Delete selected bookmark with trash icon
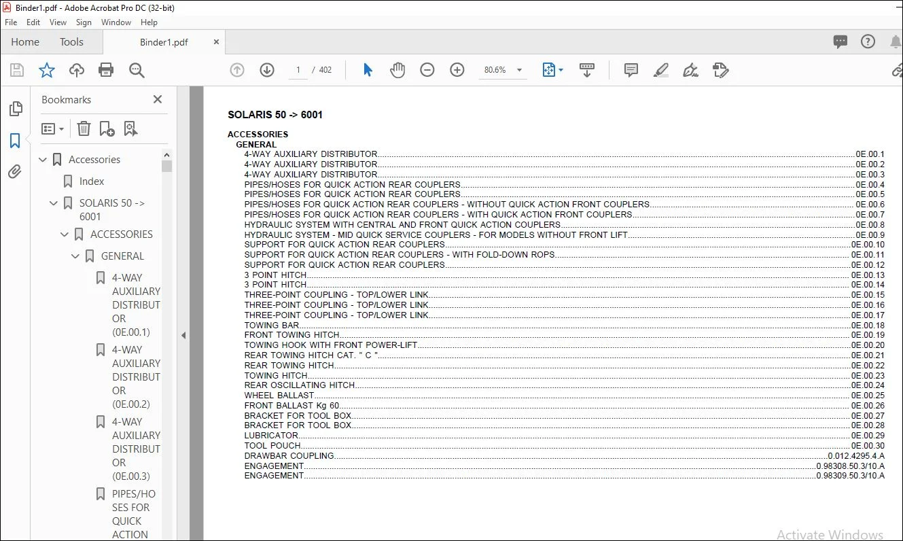Screen dimensions: 903x541 84,128
